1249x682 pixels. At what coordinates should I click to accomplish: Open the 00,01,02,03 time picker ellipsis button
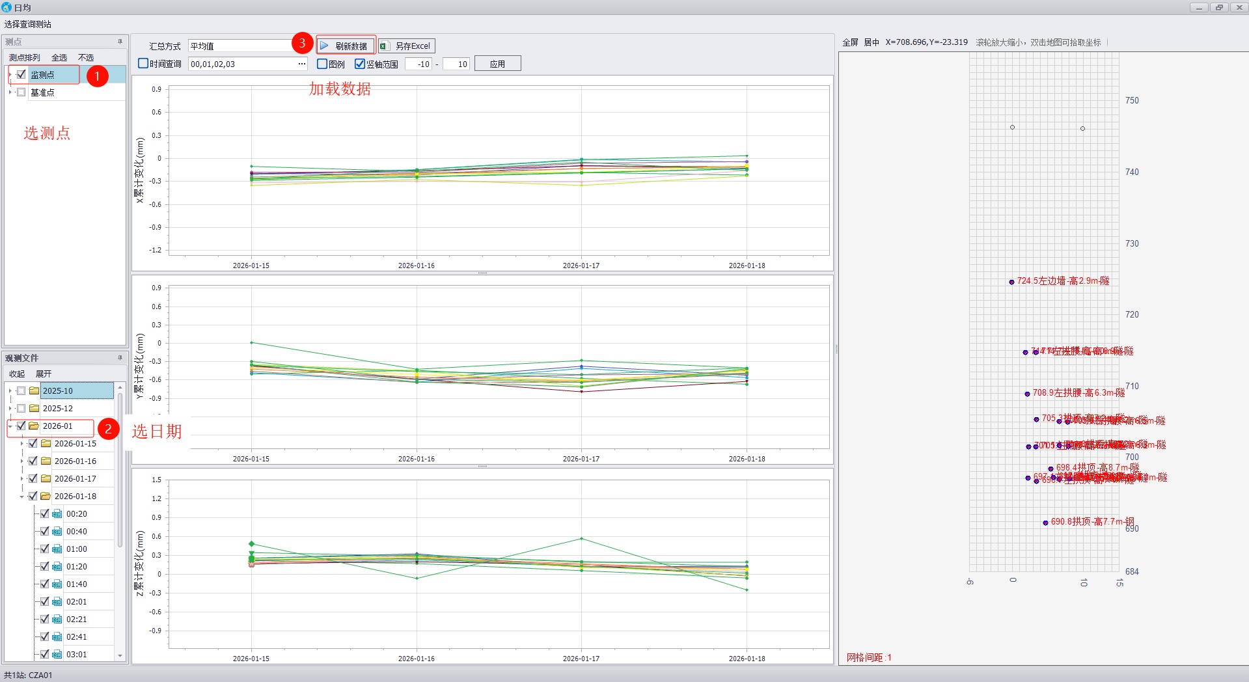[302, 64]
